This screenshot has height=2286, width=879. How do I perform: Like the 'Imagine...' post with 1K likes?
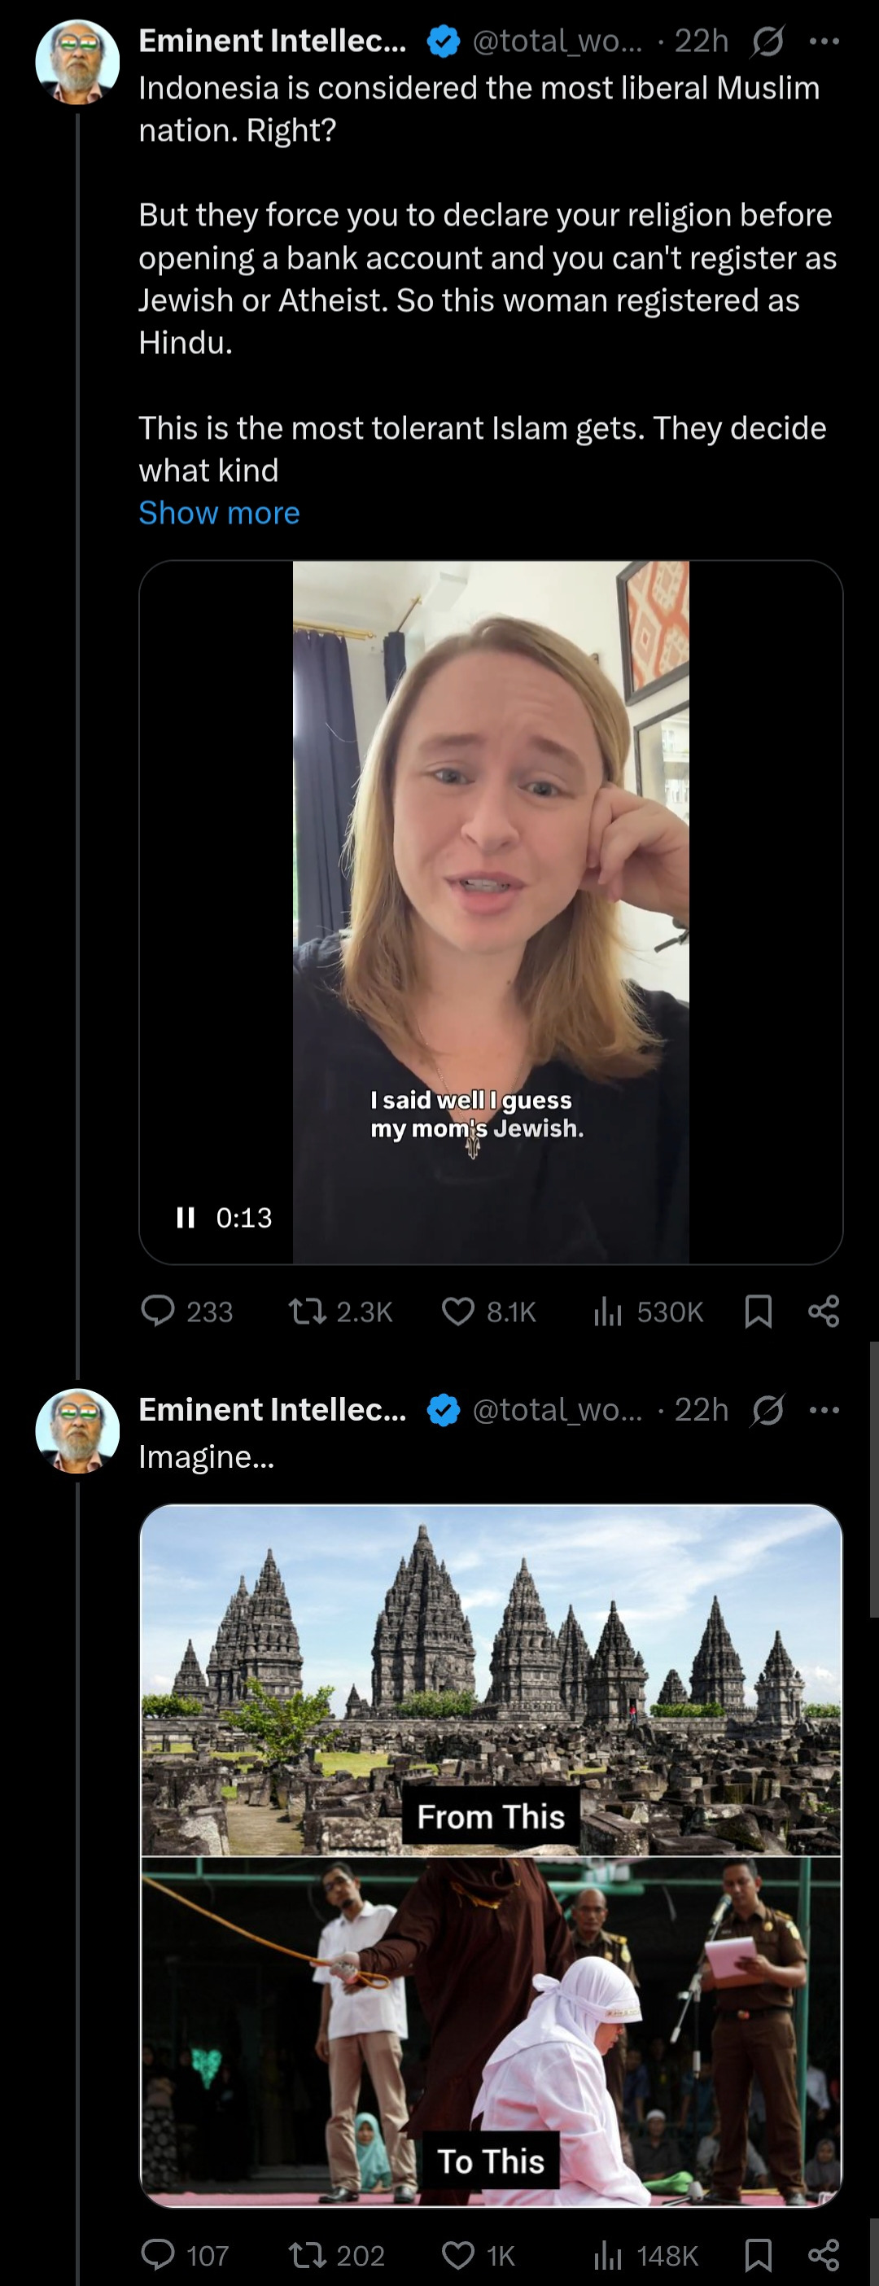tap(478, 2254)
